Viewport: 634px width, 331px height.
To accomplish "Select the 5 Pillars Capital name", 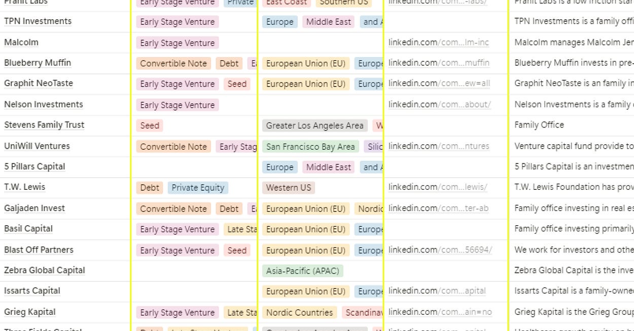I will (34, 167).
